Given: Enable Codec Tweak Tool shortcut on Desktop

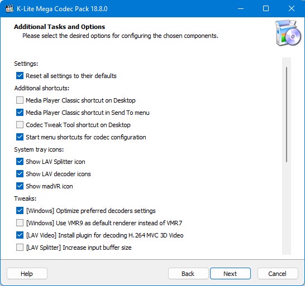Looking at the screenshot, I should click(x=20, y=125).
